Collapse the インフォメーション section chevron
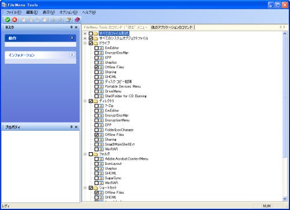The width and height of the screenshot is (290, 210). [x=72, y=55]
